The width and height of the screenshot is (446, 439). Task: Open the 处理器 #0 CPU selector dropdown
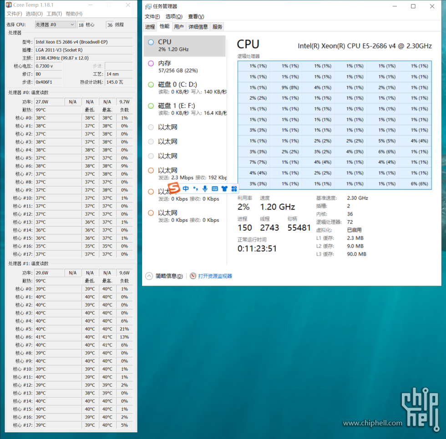[55, 25]
